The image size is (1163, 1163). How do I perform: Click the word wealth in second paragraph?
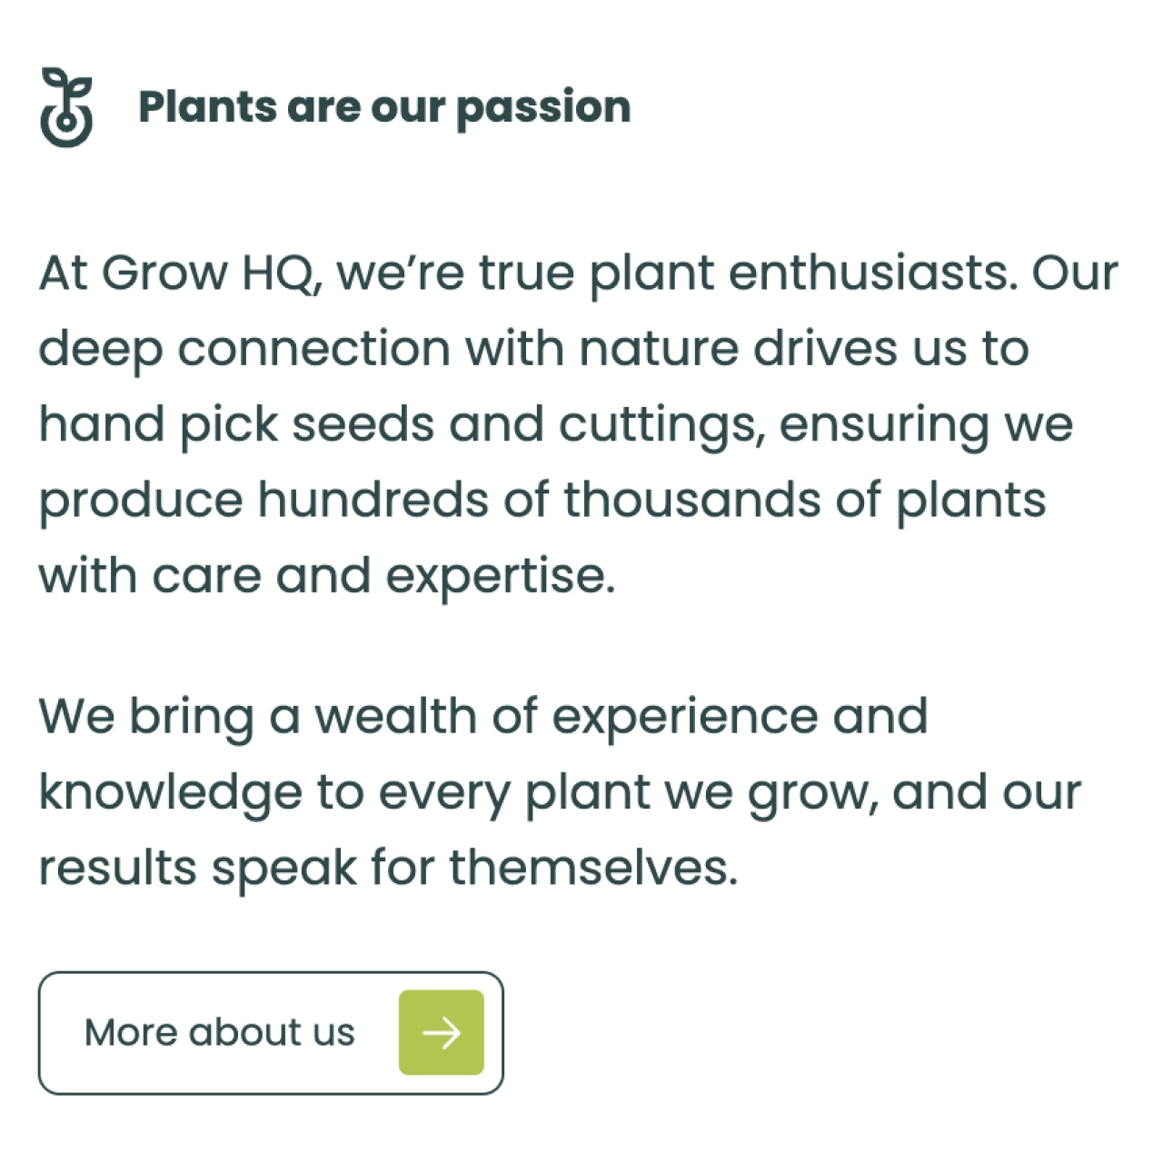click(395, 716)
